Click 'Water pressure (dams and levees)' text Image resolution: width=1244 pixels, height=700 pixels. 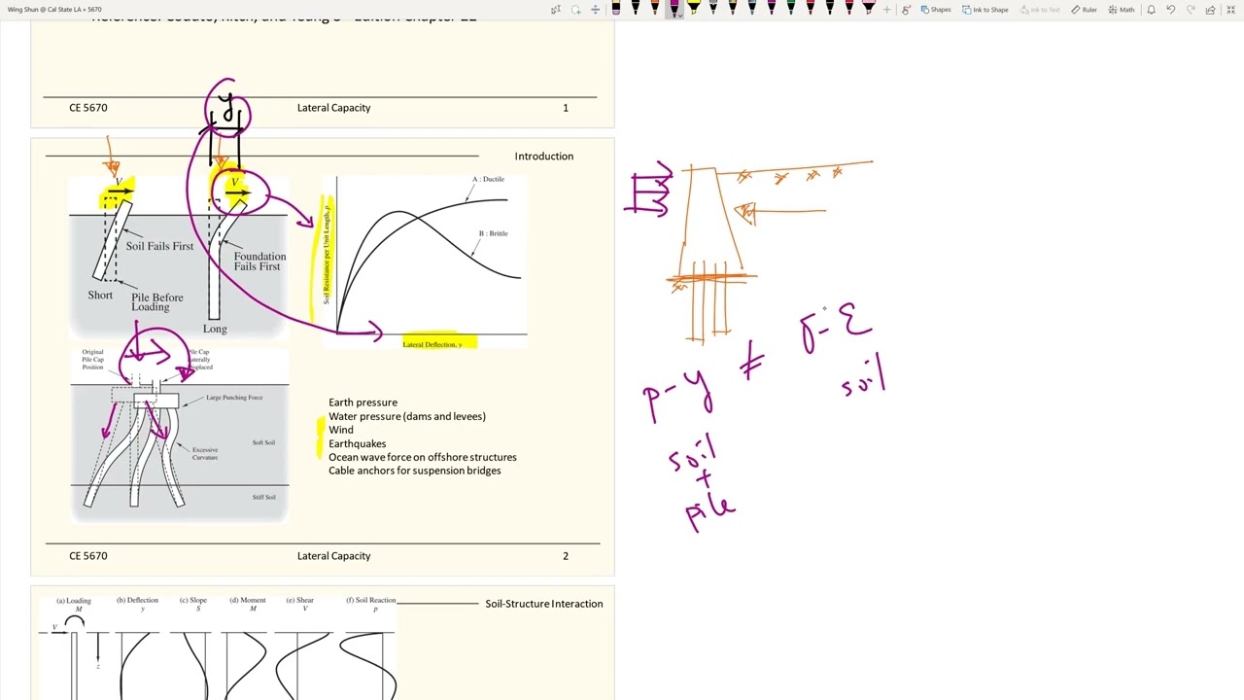[407, 416]
